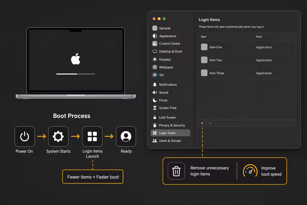
Task: Click the Login Items heading in the window
Action: click(x=209, y=20)
